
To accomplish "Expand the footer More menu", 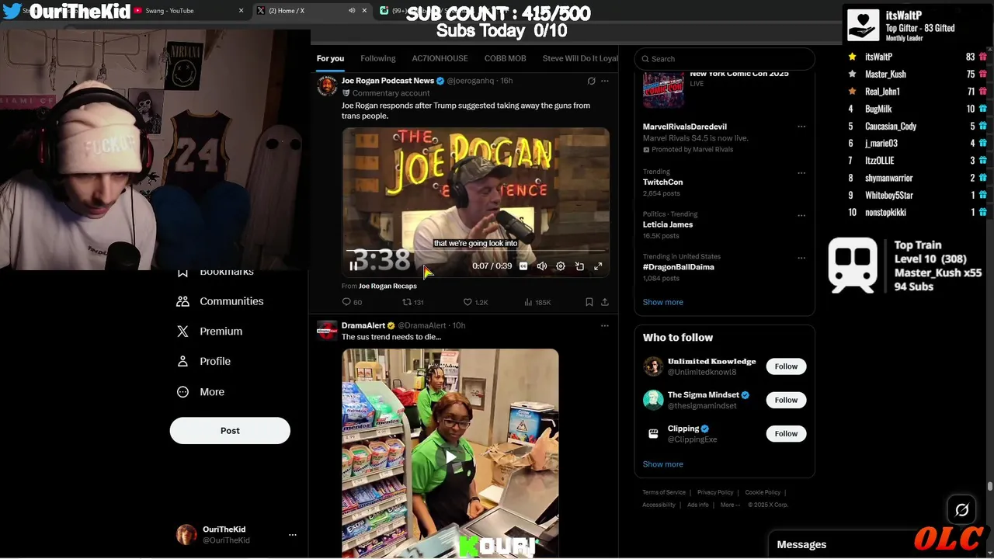I will coord(729,505).
